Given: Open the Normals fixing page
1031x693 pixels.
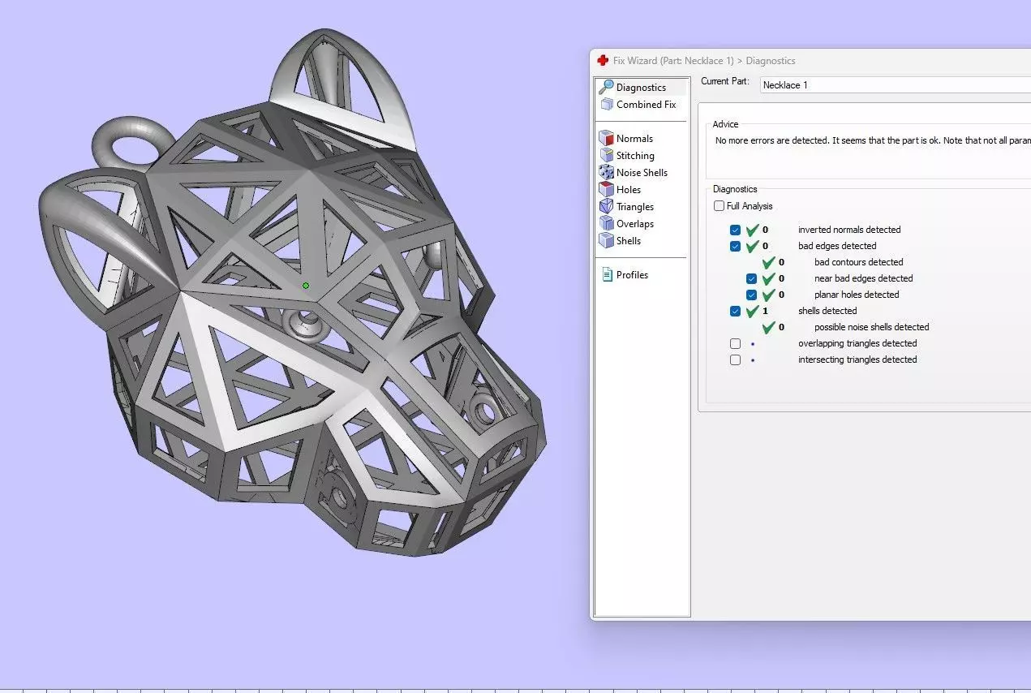Looking at the screenshot, I should click(634, 139).
